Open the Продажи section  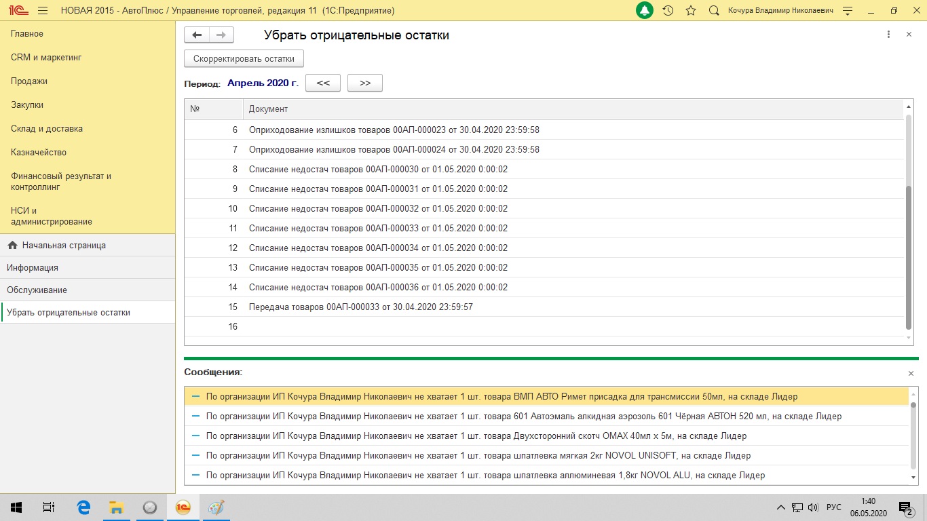coord(29,81)
